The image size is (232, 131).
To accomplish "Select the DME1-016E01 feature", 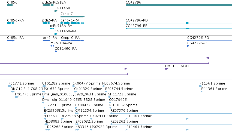I will (x=198, y=69).
